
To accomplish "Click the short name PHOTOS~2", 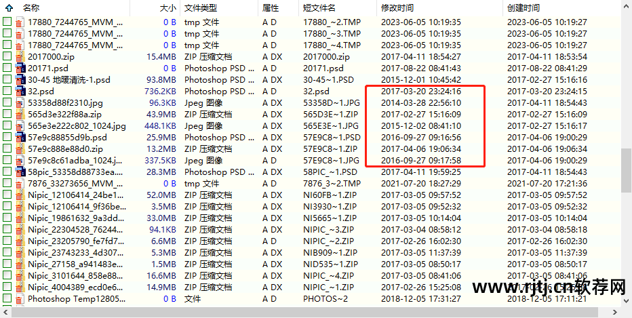I will tap(325, 299).
